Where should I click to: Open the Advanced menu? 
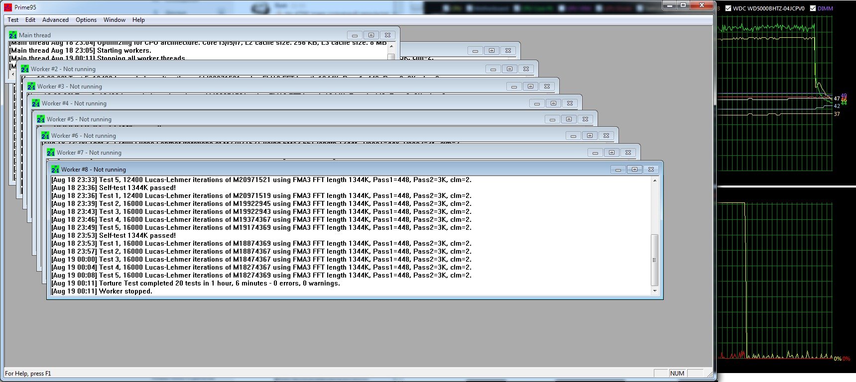(55, 20)
